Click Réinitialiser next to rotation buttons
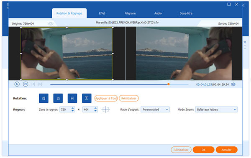The image size is (251, 158). (x=129, y=98)
